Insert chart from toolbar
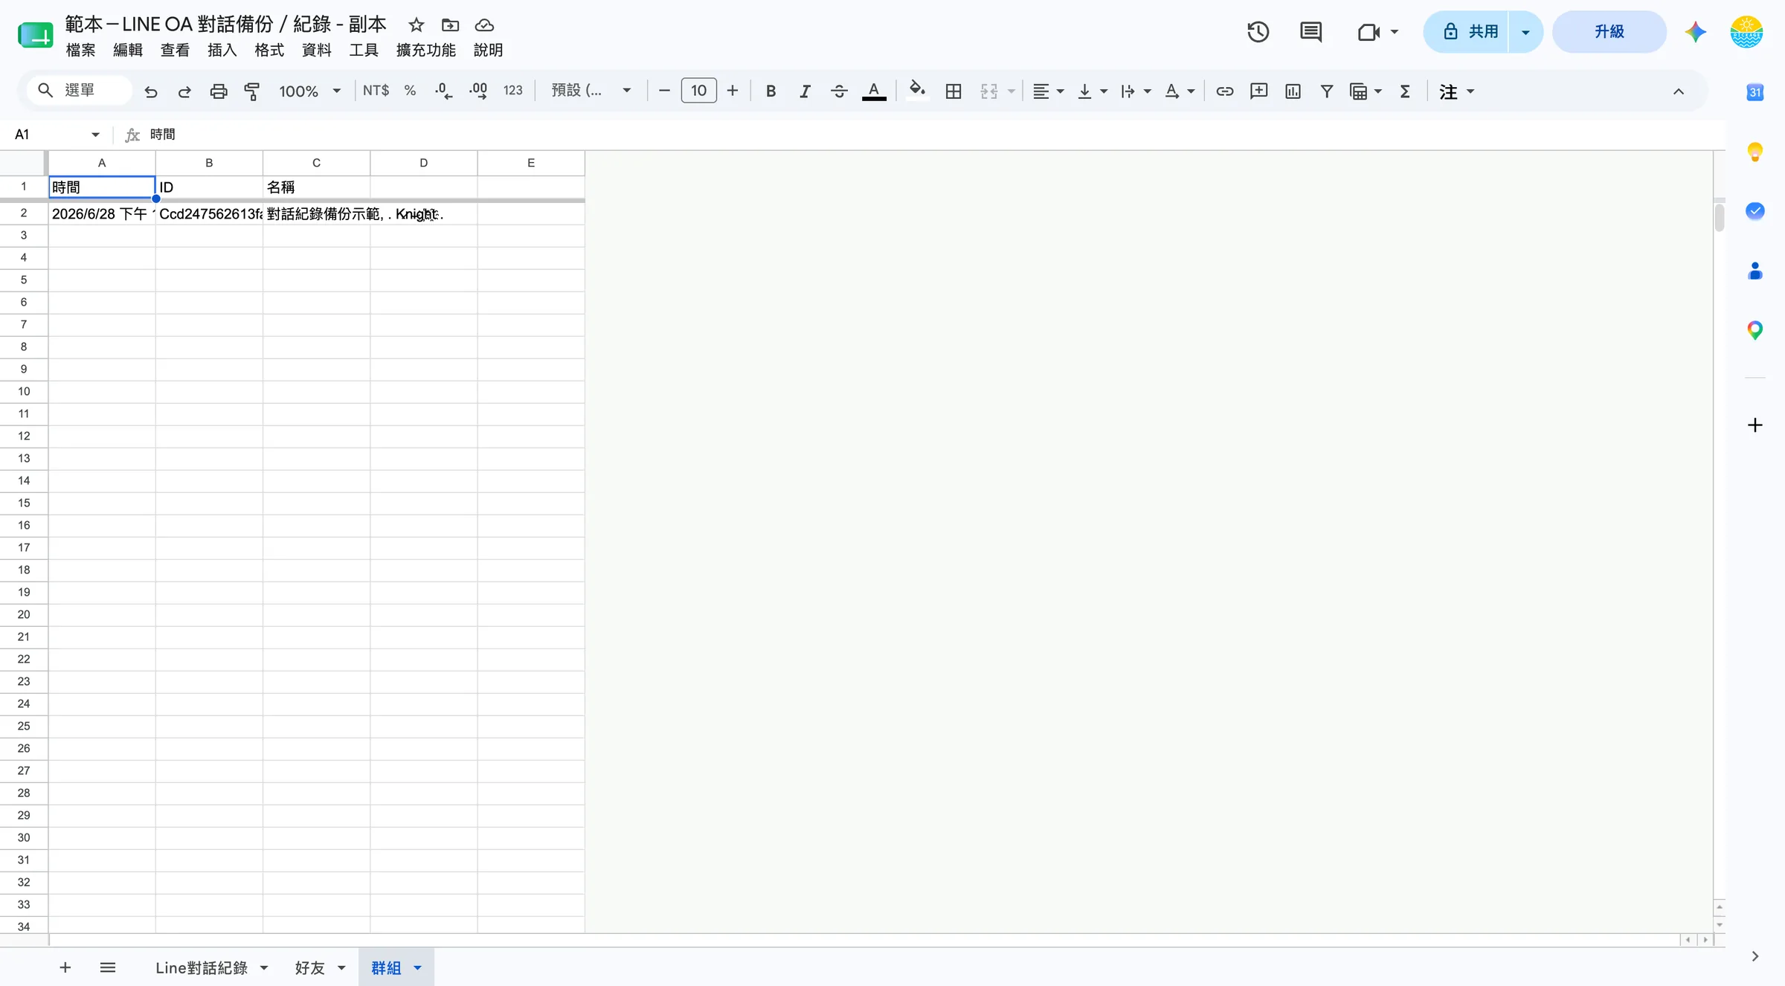This screenshot has width=1785, height=986. 1293,91
